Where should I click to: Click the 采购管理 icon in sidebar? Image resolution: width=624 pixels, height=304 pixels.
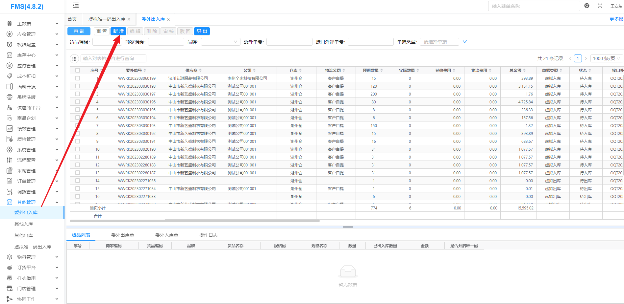[10, 171]
